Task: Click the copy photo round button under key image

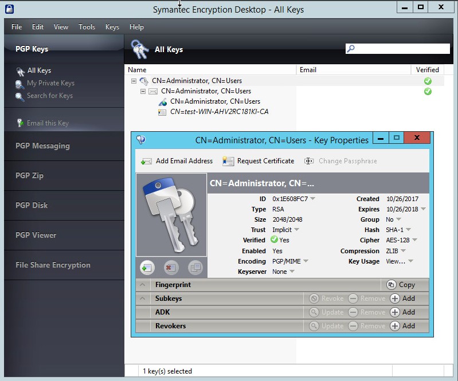Action: click(x=195, y=268)
